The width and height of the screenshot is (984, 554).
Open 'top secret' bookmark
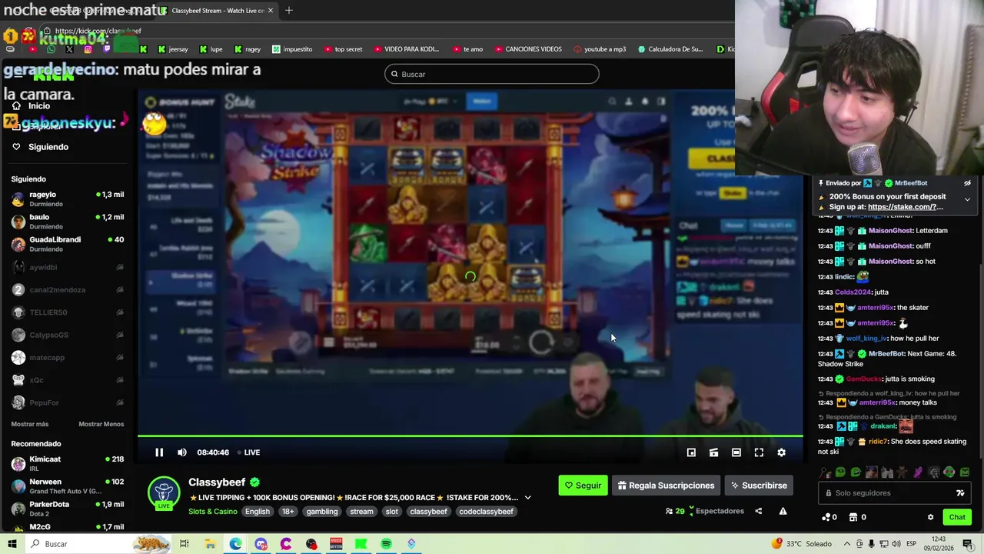click(x=343, y=49)
